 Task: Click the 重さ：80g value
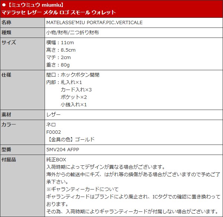click(58, 65)
